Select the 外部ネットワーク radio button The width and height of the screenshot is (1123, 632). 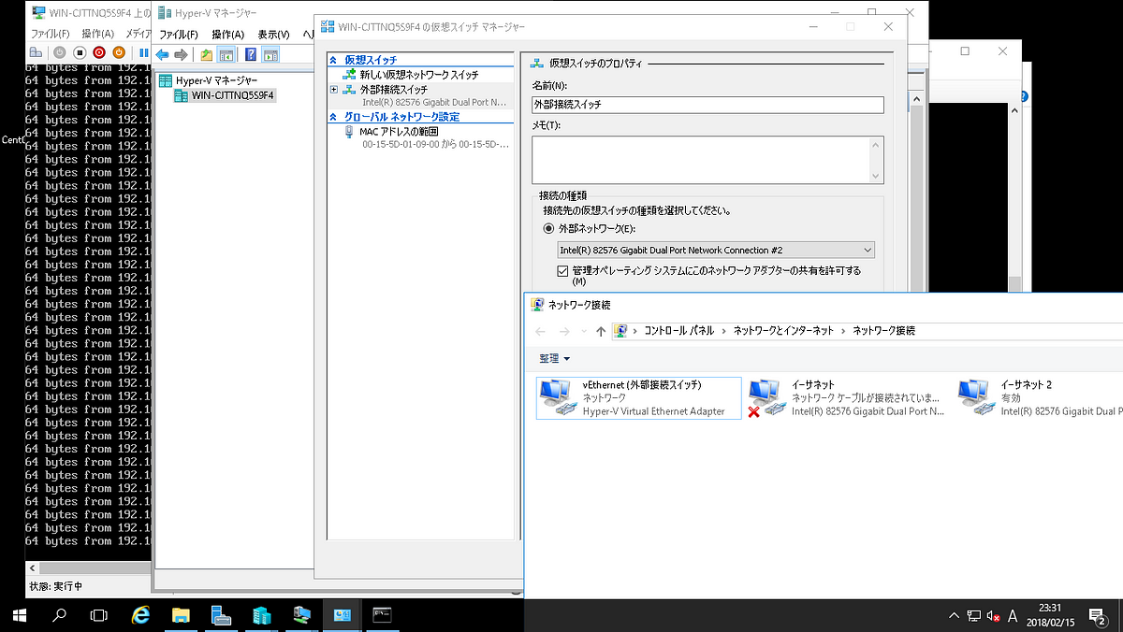click(x=549, y=229)
